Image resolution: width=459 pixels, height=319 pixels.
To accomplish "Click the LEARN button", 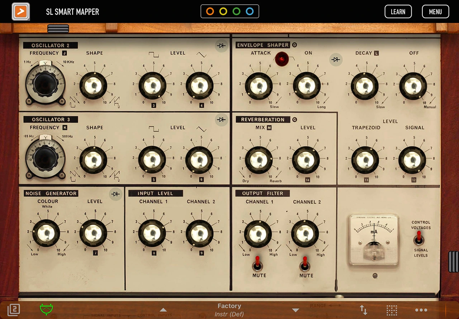I will (x=398, y=12).
